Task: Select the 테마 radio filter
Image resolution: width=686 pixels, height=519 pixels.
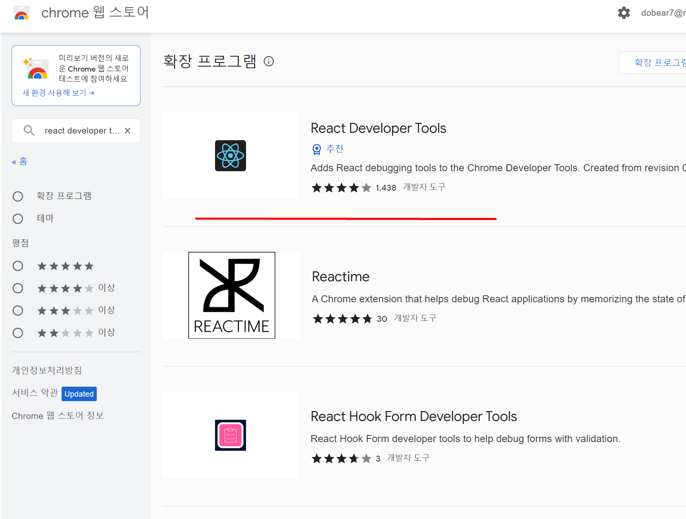Action: 18,218
